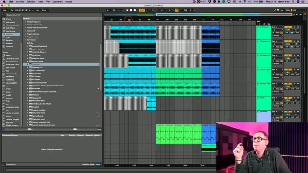Viewport: 308px width, 173px height.
Task: Click the Tap tempo button
Action: [x=12, y=10]
